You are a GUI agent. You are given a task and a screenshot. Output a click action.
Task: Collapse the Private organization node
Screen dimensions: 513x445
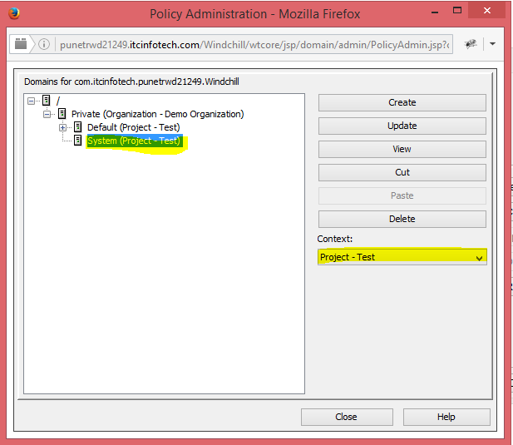click(x=47, y=114)
